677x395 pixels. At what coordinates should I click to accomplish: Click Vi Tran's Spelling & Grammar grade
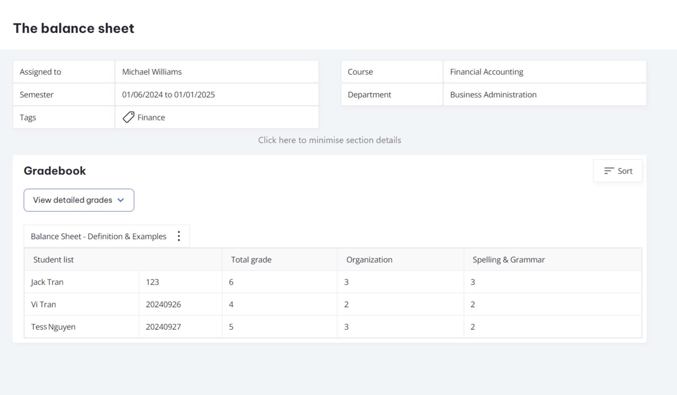473,304
